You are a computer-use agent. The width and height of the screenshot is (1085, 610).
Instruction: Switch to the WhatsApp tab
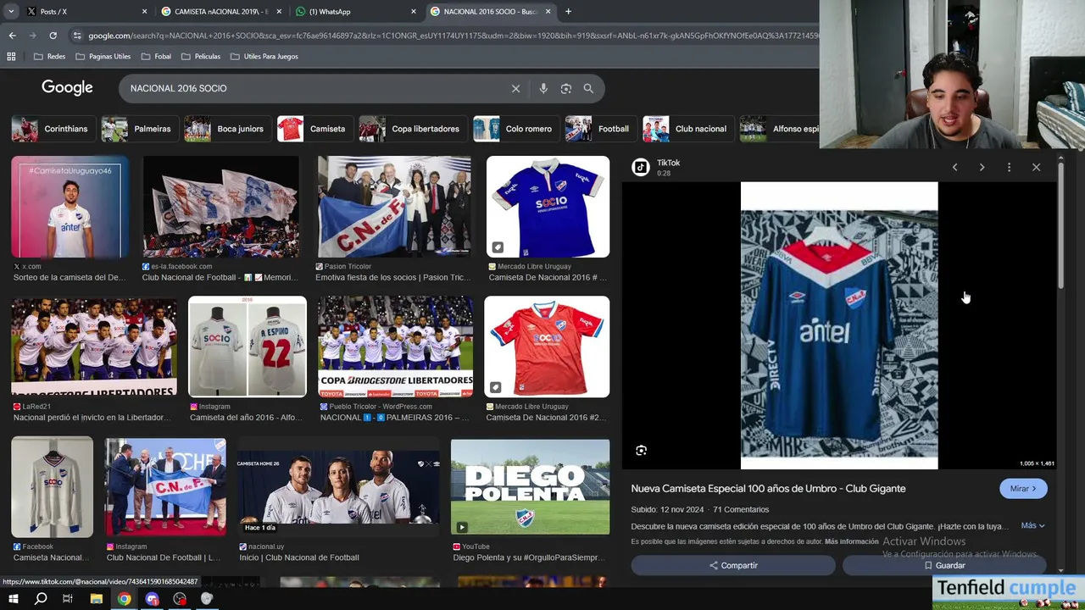click(354, 11)
